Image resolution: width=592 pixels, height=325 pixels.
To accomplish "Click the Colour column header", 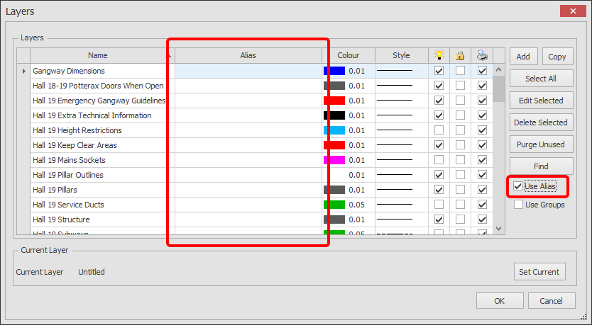I will coord(348,55).
